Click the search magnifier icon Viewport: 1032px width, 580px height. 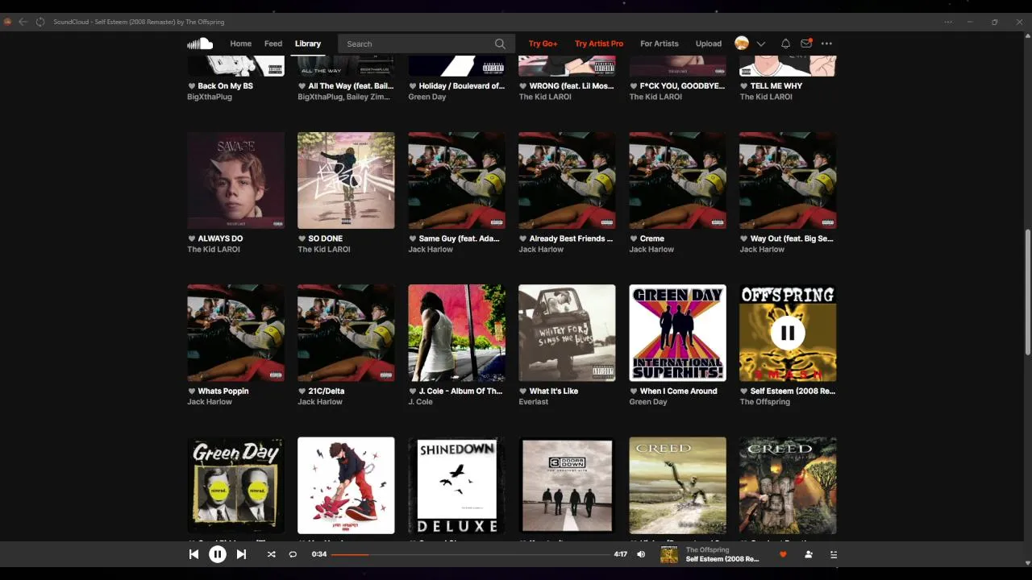500,43
